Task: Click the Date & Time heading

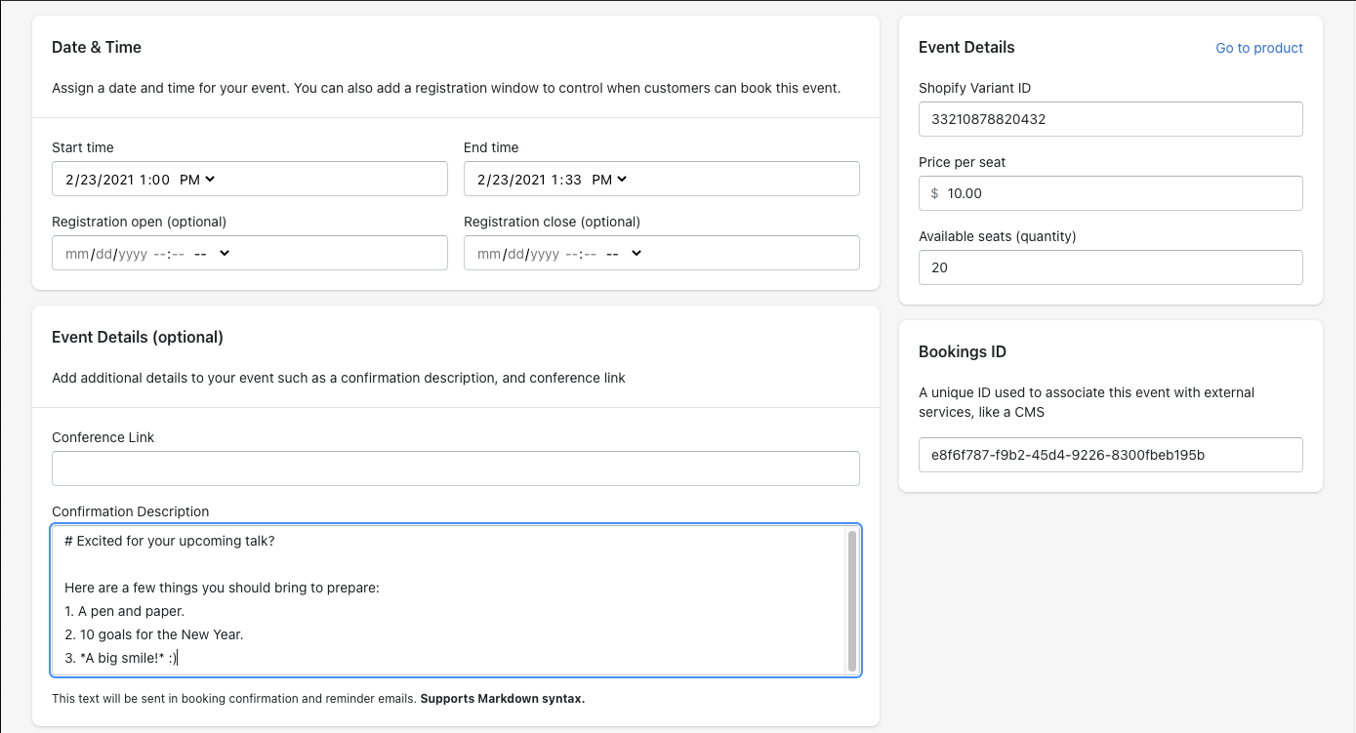Action: pos(97,47)
